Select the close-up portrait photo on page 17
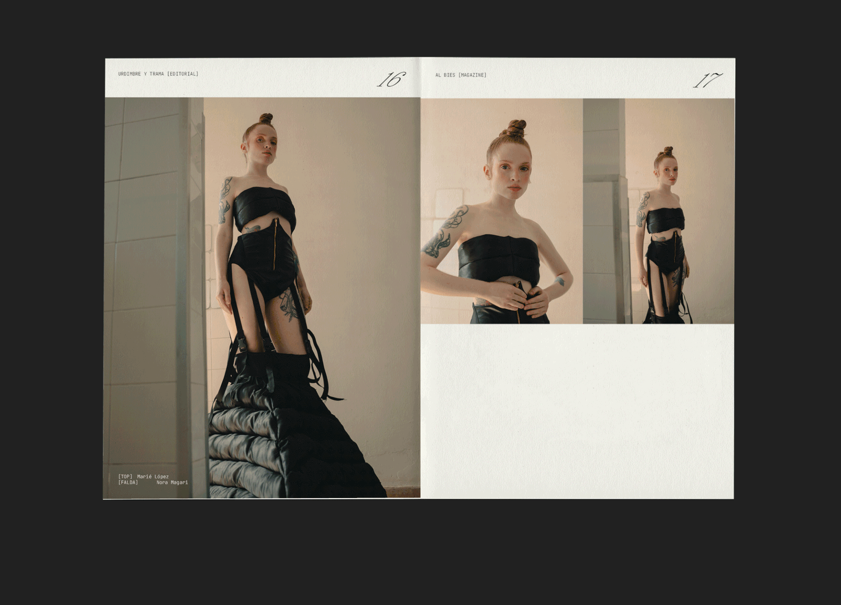 tap(502, 211)
